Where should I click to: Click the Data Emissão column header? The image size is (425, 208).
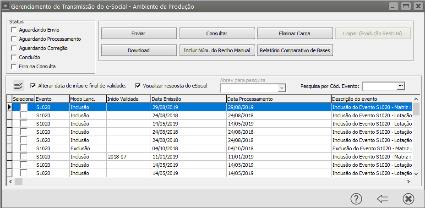(188, 99)
